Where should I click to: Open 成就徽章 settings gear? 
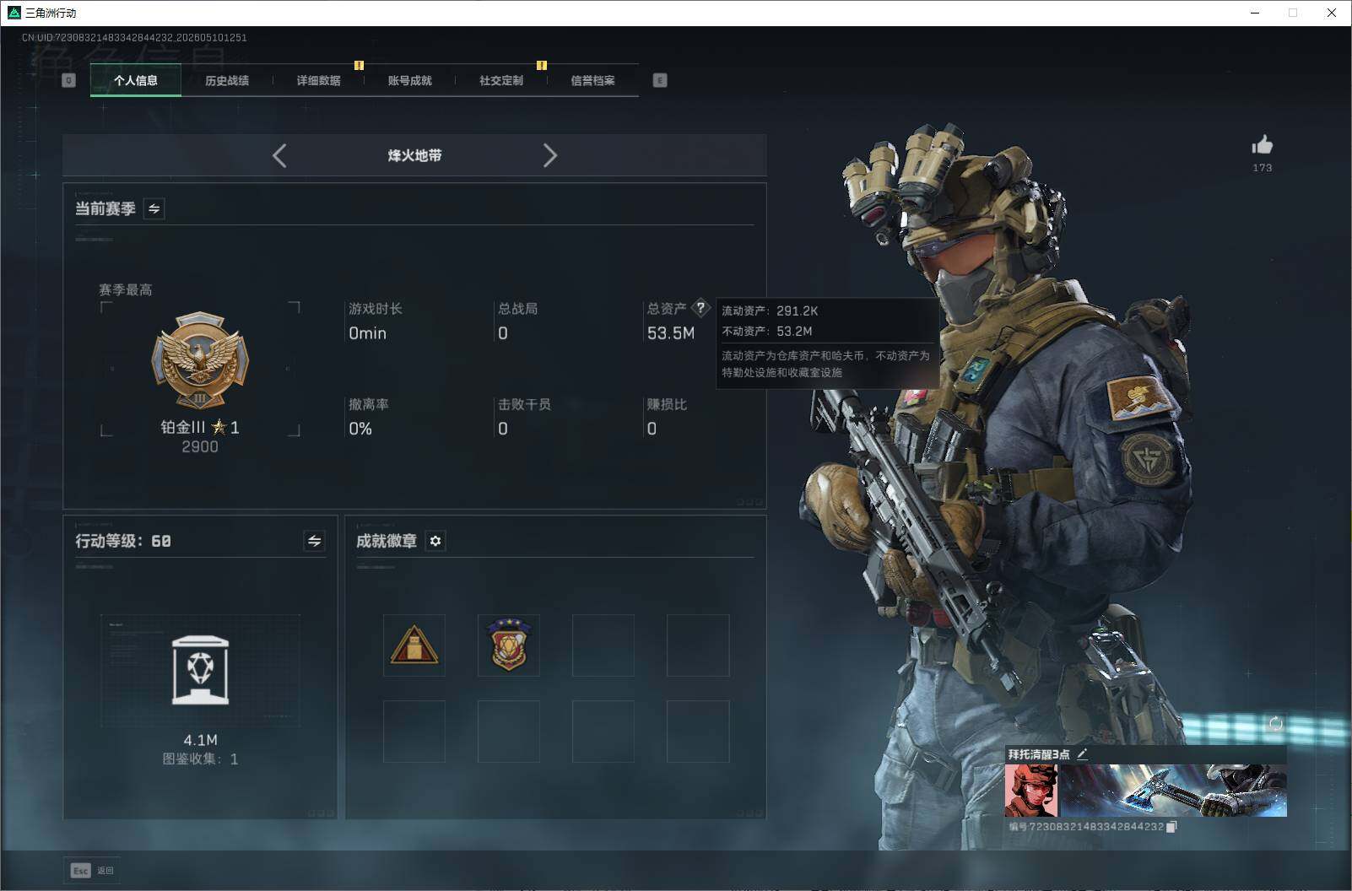point(435,541)
